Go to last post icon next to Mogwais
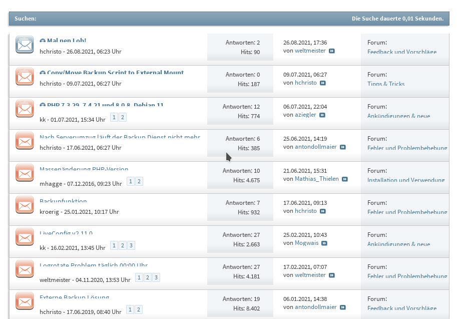The width and height of the screenshot is (464, 319). 325,243
